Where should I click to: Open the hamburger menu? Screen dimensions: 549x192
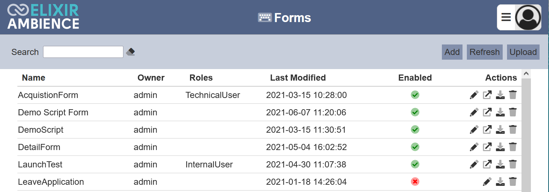(506, 17)
